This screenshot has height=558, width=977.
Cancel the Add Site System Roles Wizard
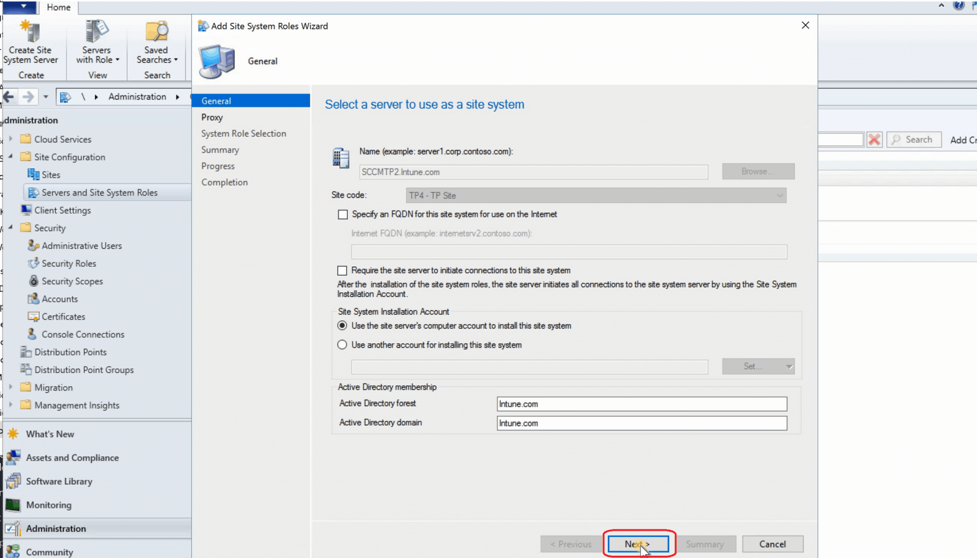[772, 543]
